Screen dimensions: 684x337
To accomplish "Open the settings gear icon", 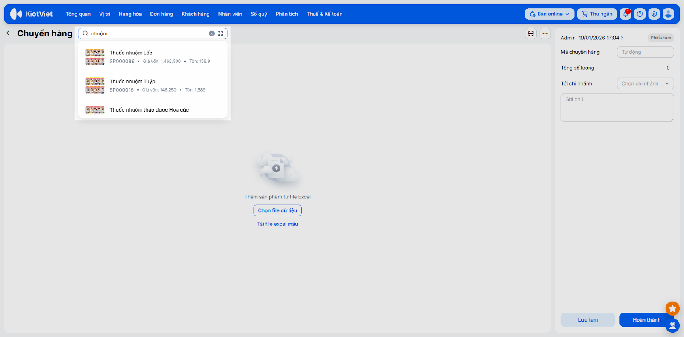I will tap(654, 14).
